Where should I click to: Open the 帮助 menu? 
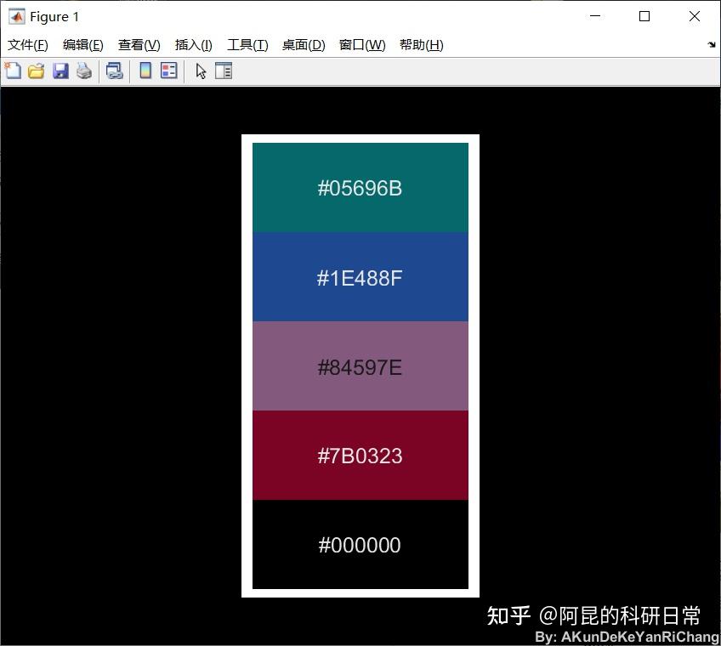(x=421, y=45)
